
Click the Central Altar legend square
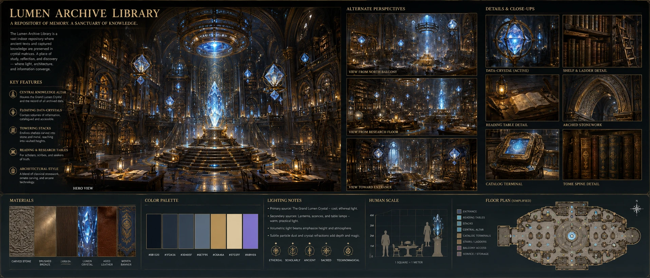pos(459,230)
